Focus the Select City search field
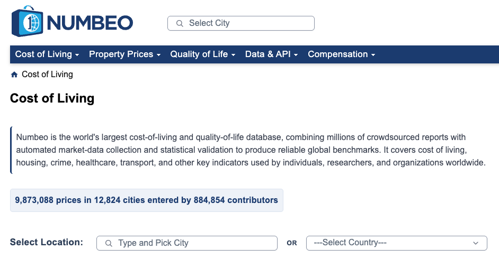The width and height of the screenshot is (499, 259). 241,23
